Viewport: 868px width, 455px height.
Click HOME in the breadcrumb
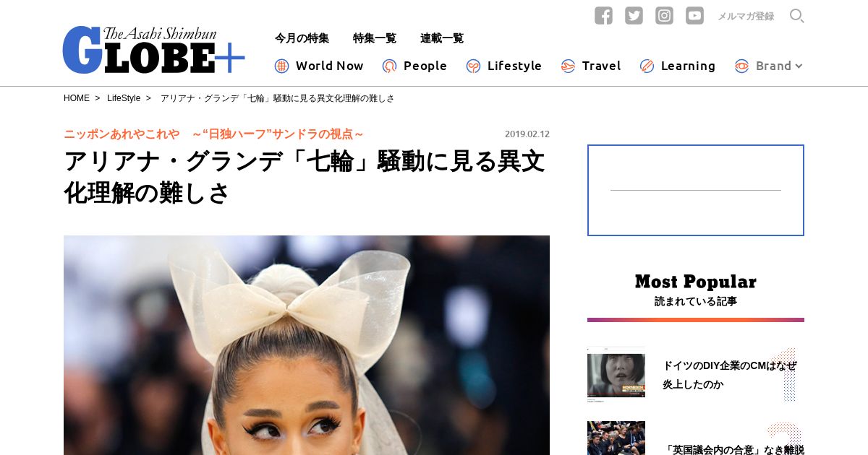(x=77, y=98)
